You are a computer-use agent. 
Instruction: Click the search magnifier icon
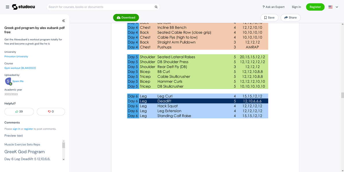pos(156,7)
